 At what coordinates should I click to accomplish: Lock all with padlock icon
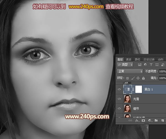click(143, 78)
